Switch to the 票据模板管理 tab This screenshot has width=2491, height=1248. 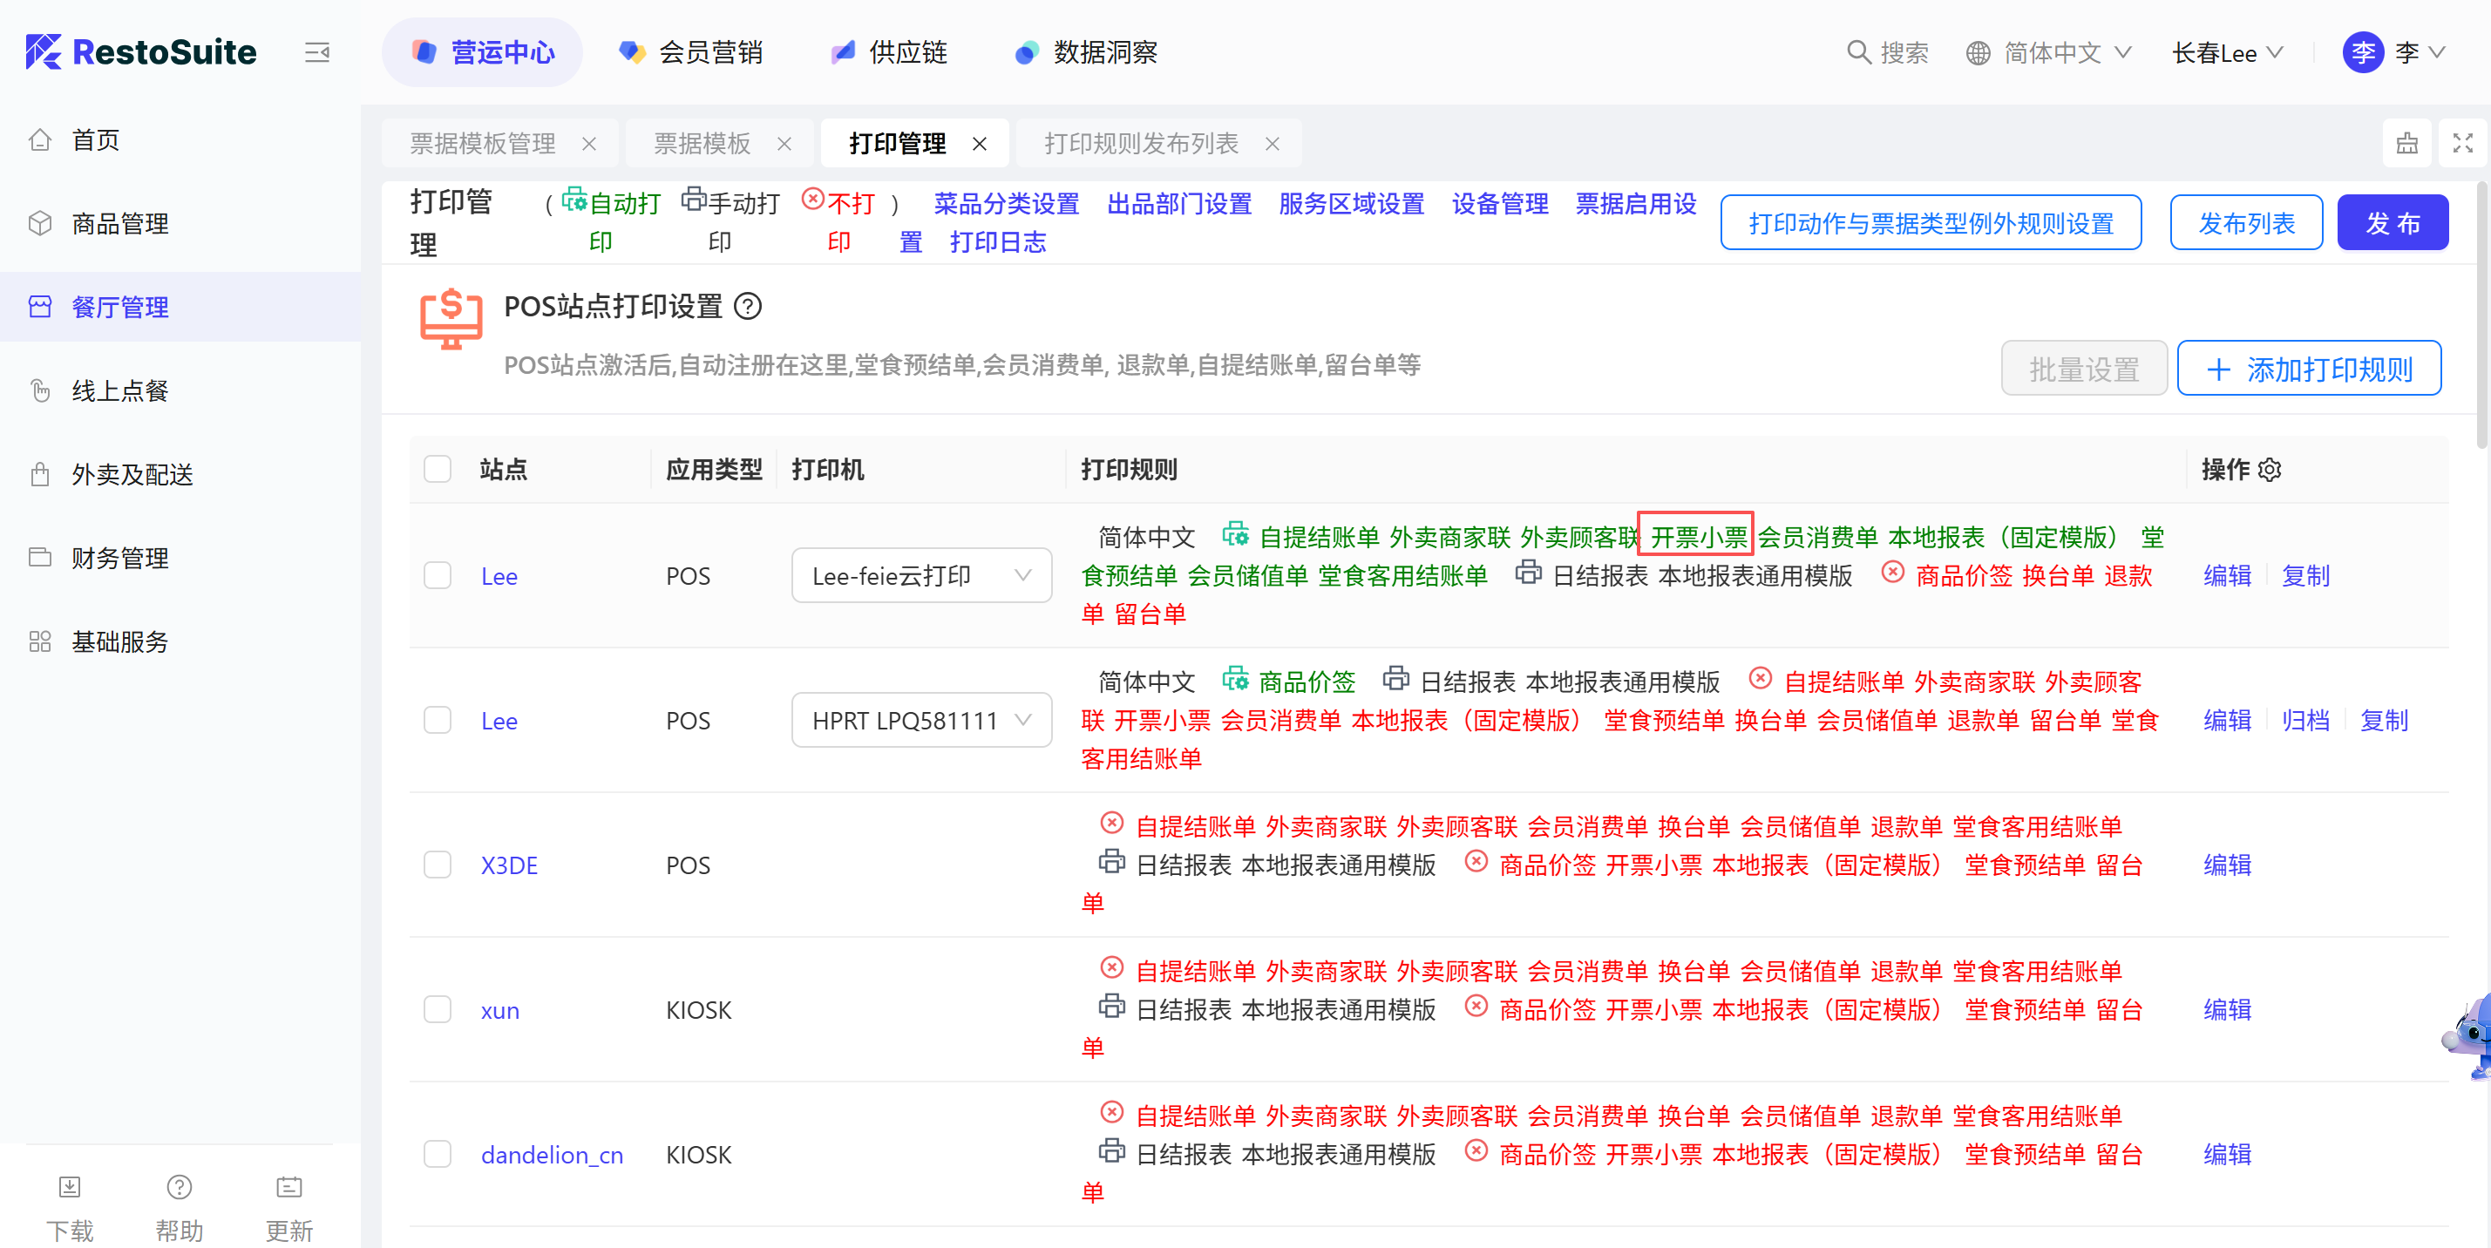(483, 144)
